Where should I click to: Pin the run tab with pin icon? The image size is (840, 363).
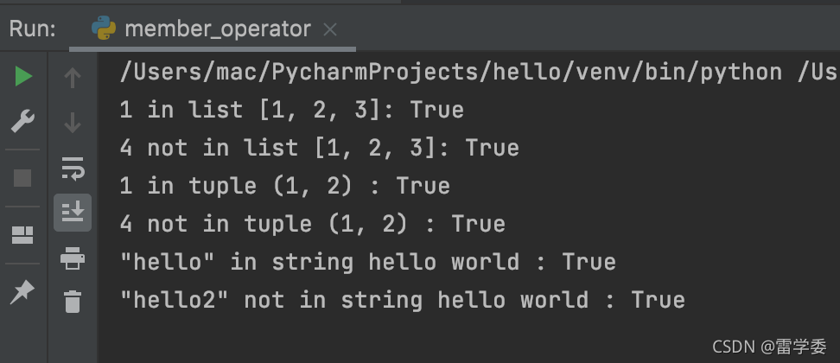click(x=22, y=292)
